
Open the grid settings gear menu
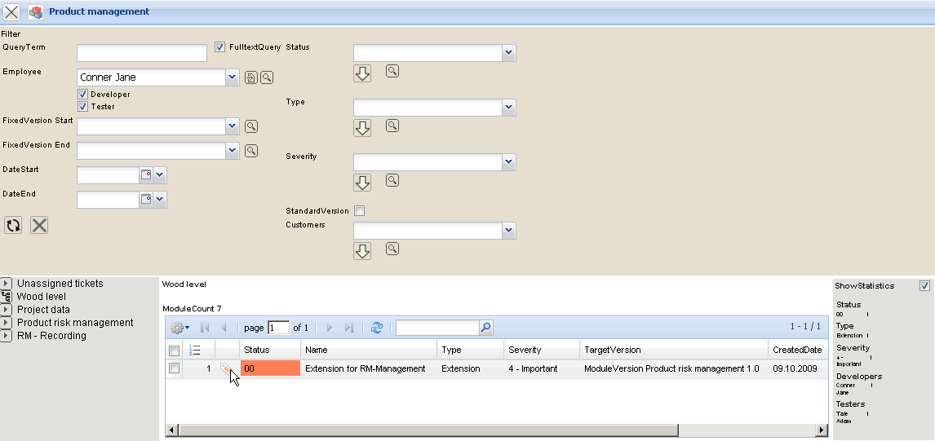(179, 328)
